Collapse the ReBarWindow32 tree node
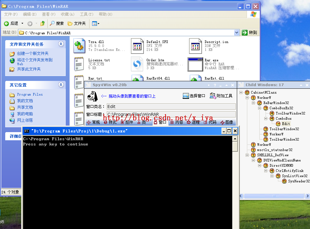The image size is (310, 229). pos(253,103)
